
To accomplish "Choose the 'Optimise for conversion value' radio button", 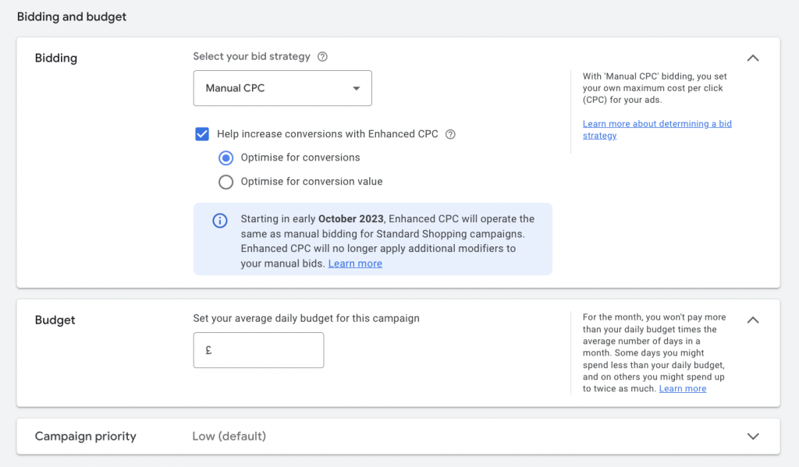I will click(x=226, y=182).
